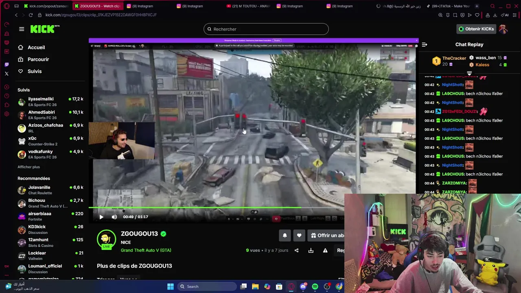This screenshot has height=293, width=521.
Task: Click the address bar URL
Action: (101, 15)
